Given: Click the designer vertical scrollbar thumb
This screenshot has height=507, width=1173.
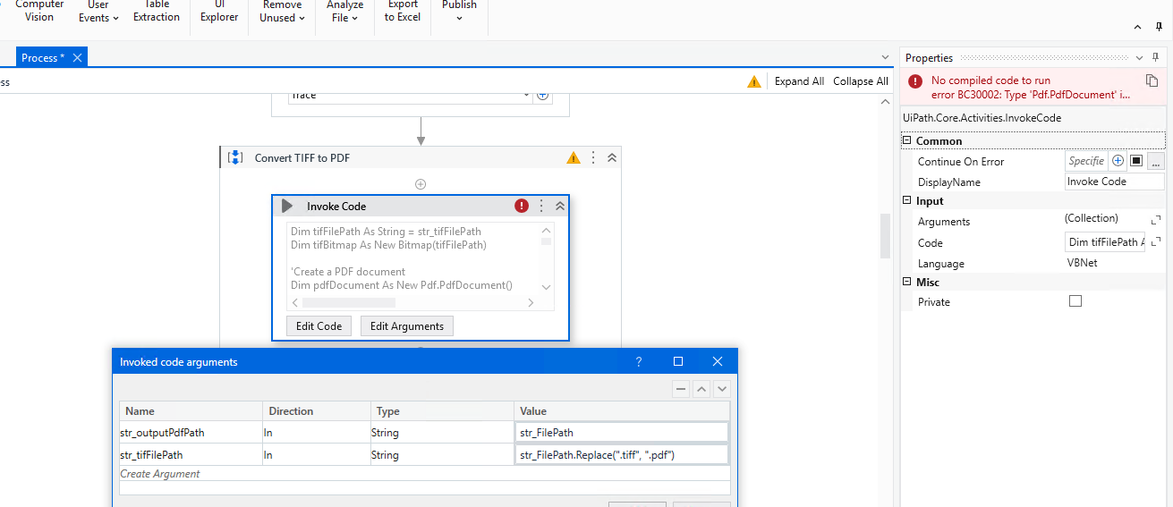Looking at the screenshot, I should click(886, 235).
